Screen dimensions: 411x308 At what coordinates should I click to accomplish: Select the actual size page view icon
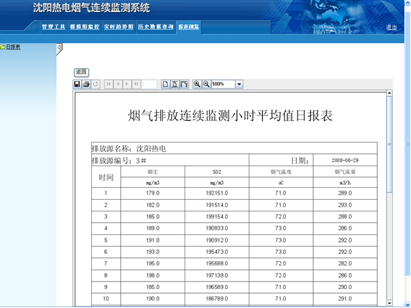coord(165,84)
